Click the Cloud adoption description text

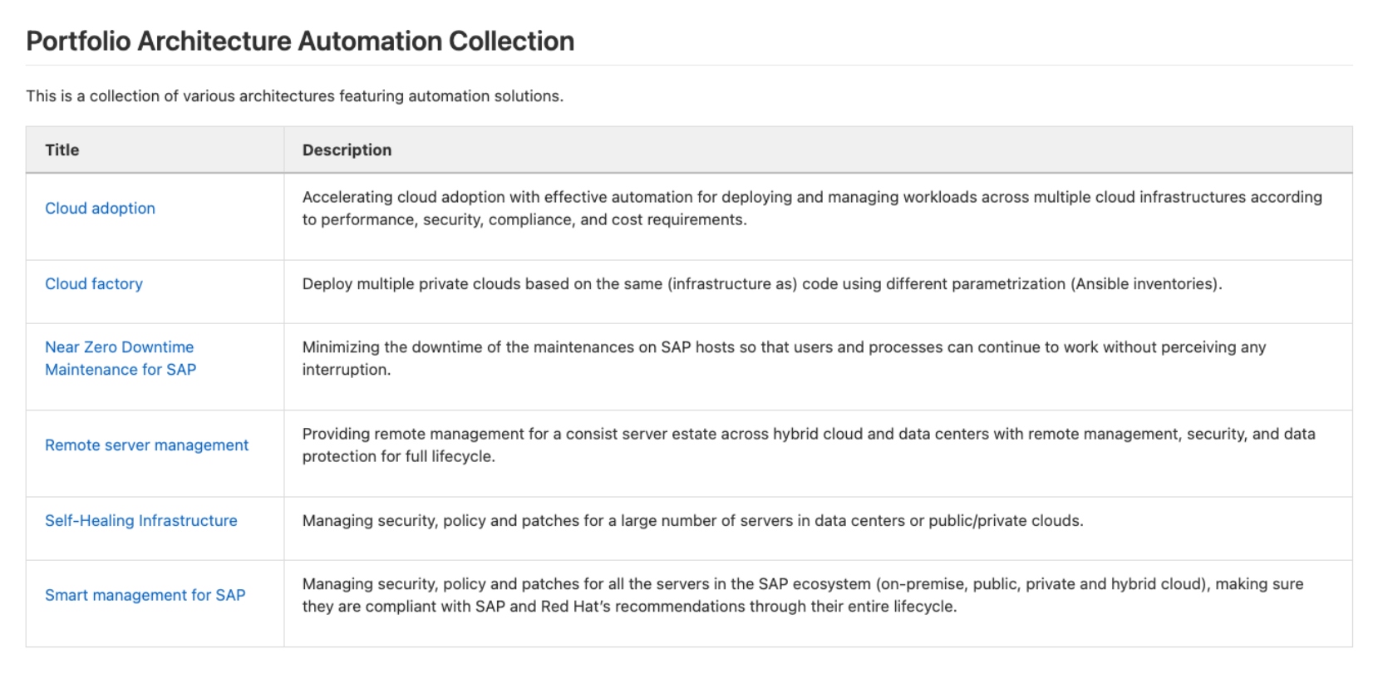tap(811, 209)
